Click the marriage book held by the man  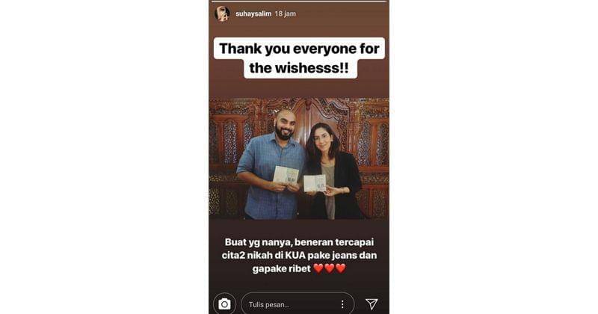[x=286, y=175]
